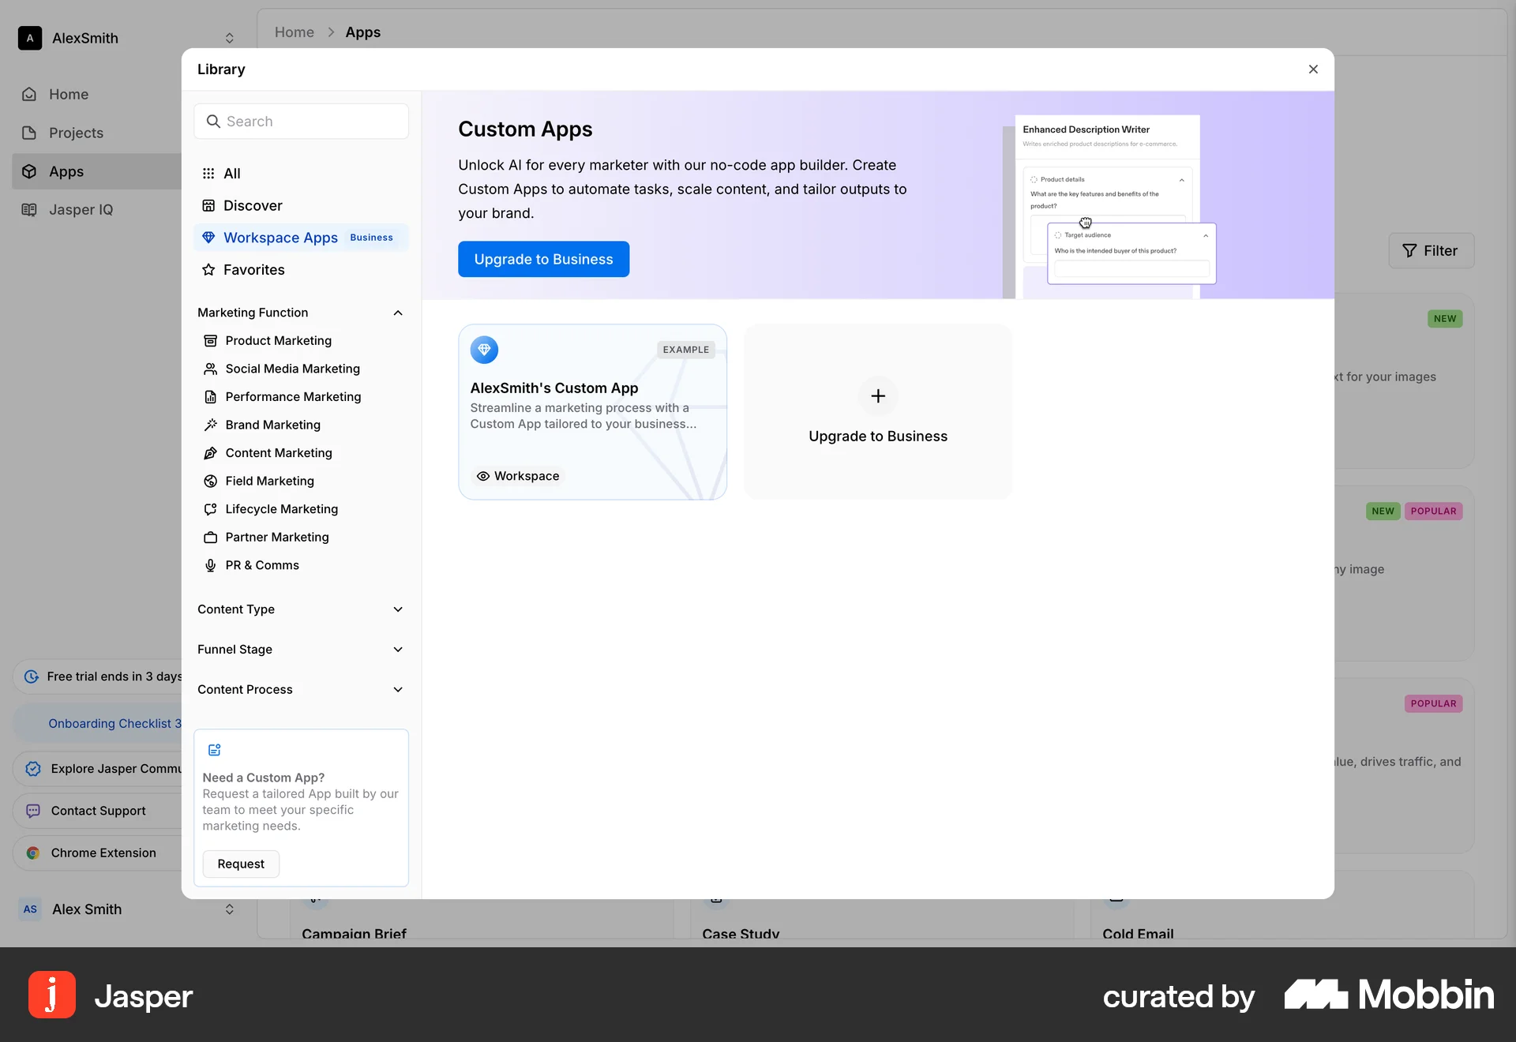Choose the PR & Comms category icon
This screenshot has width=1516, height=1042.
[210, 565]
